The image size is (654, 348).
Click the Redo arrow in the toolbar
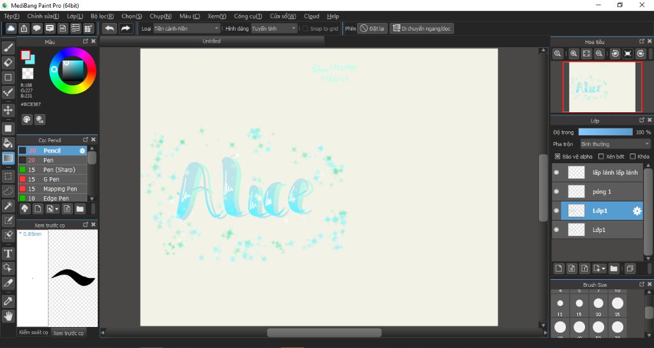click(125, 28)
